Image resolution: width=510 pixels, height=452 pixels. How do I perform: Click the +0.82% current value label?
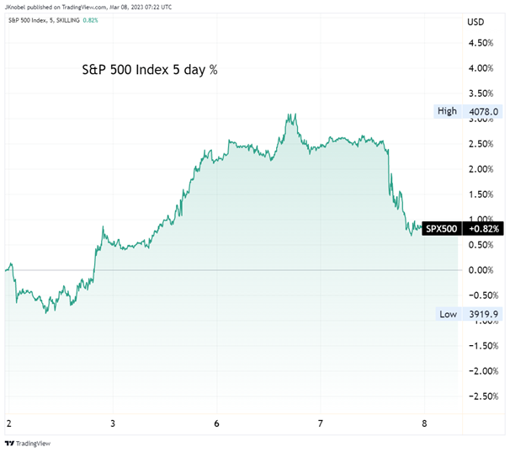coord(482,228)
